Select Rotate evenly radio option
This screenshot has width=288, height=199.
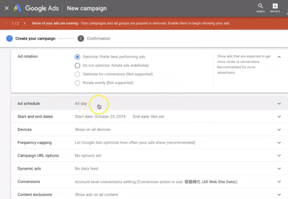point(77,83)
